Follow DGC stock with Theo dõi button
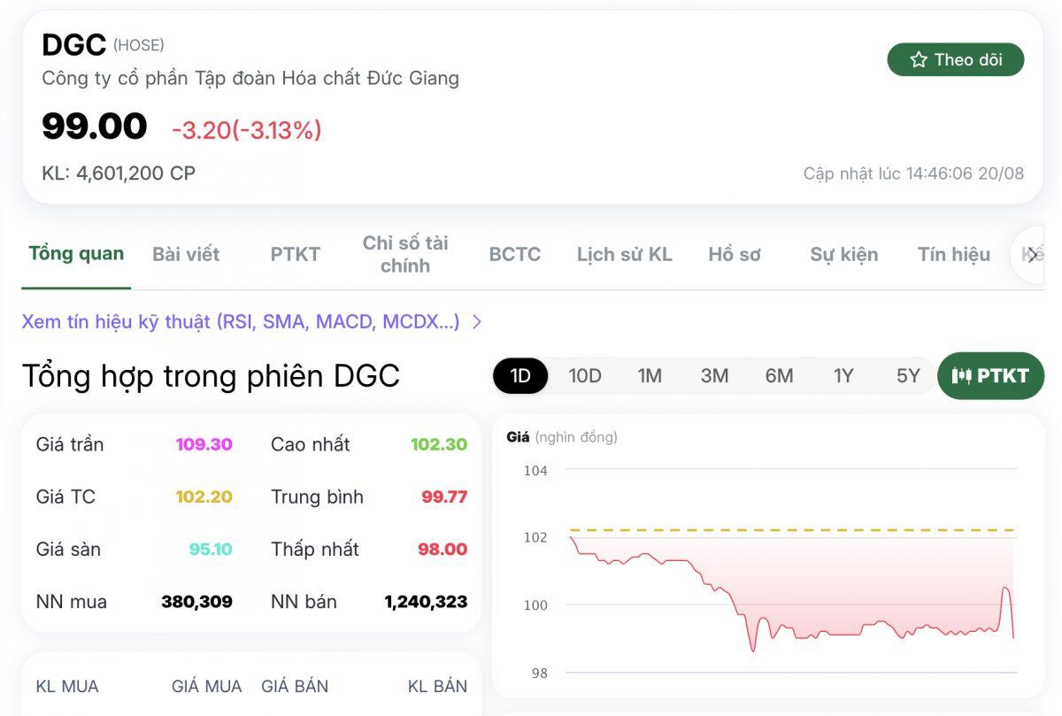The image size is (1062, 716). point(956,60)
